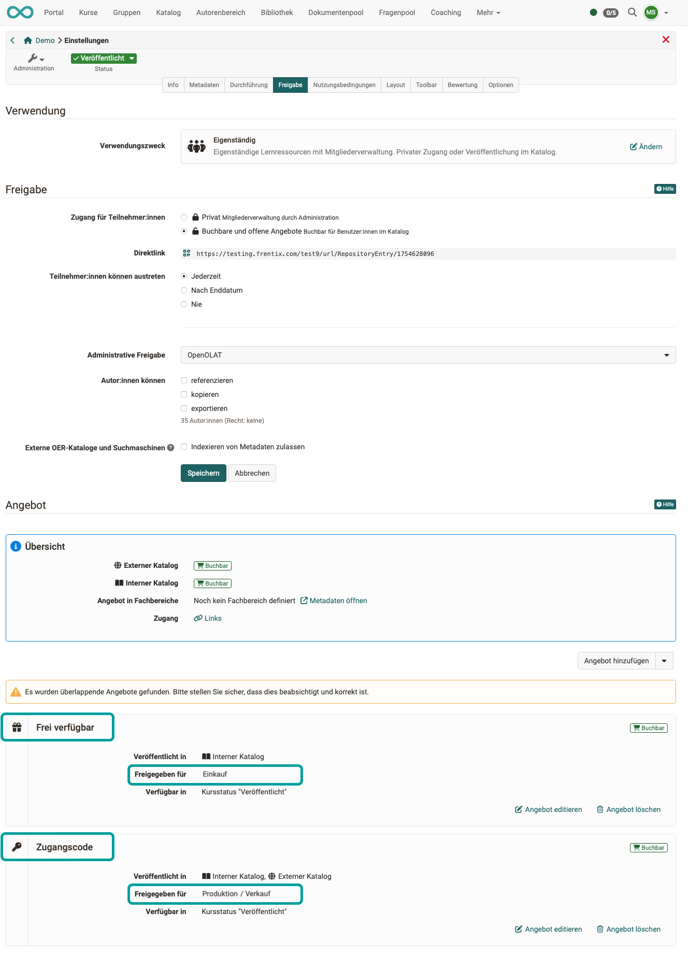
Task: Click the MS user avatar
Action: click(x=651, y=12)
